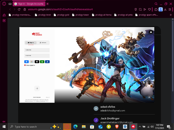
Task: Click the address bar URL field
Action: (x=60, y=9)
